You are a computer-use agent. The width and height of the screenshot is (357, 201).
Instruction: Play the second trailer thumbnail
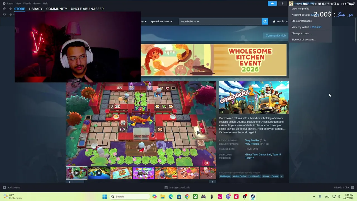tap(99, 173)
